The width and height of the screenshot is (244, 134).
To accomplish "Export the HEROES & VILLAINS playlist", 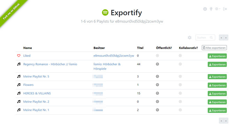I will point(217,93).
